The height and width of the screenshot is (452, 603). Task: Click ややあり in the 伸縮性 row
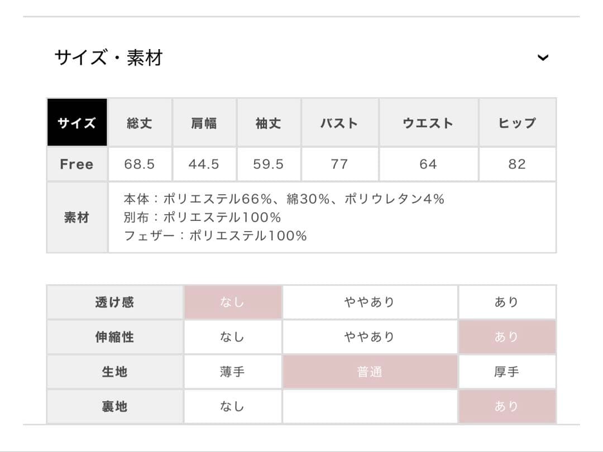click(x=370, y=337)
